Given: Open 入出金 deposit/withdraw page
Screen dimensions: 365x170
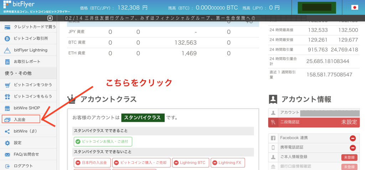Looking at the screenshot, I should pos(21,119).
